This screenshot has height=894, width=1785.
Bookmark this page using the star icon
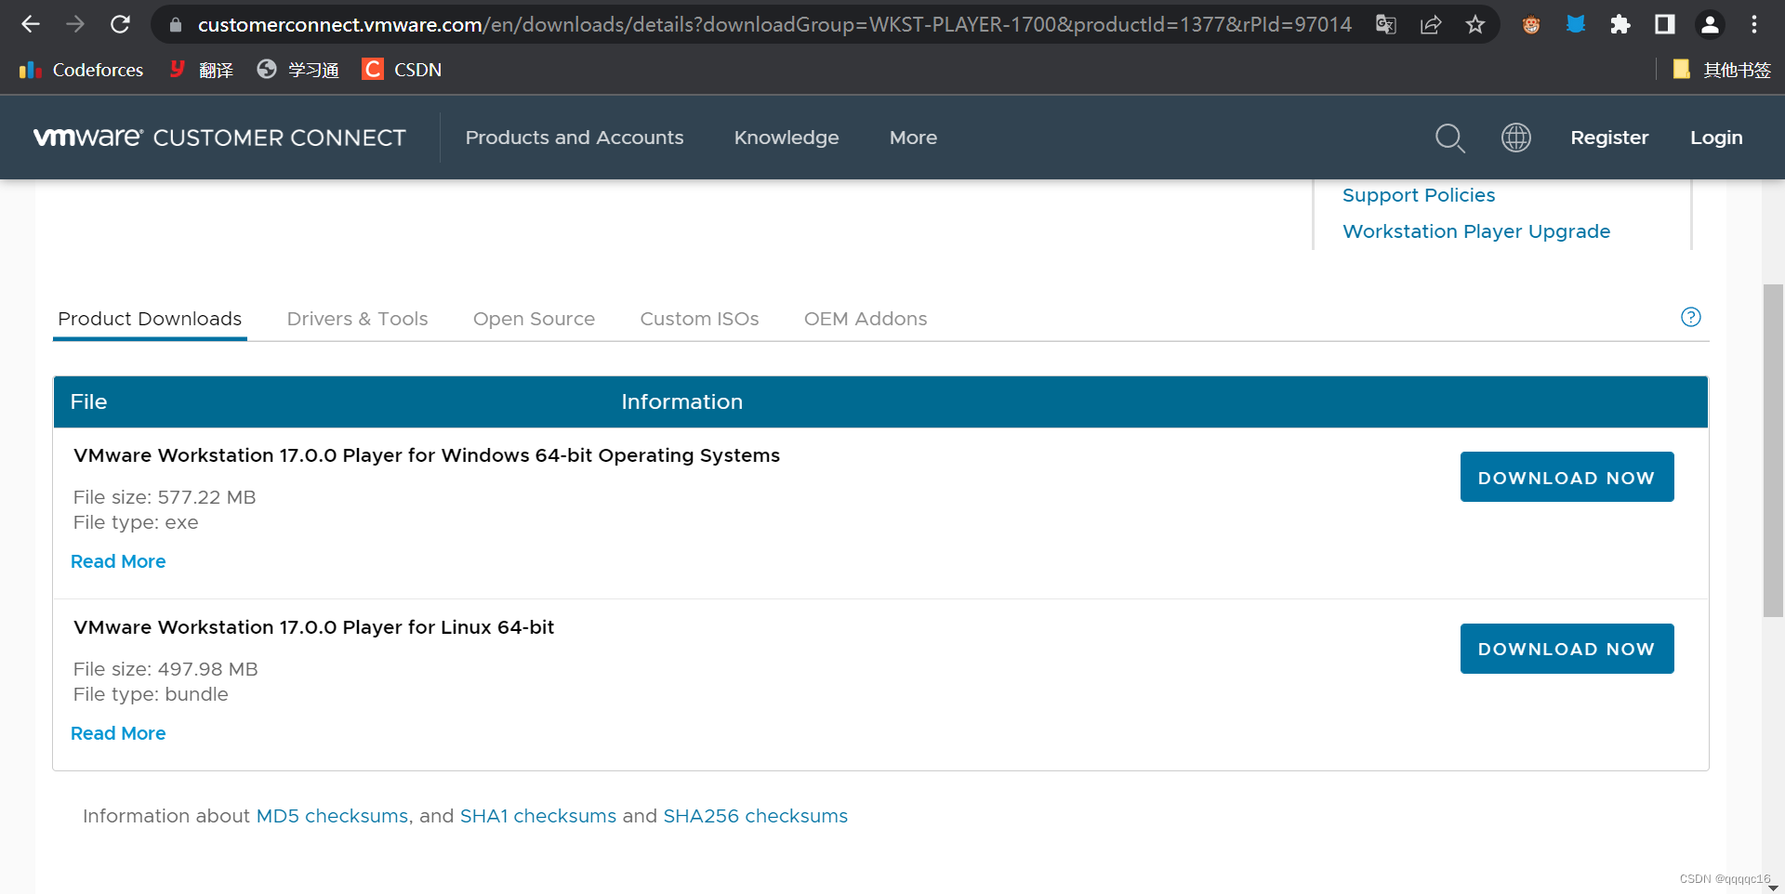[1474, 24]
